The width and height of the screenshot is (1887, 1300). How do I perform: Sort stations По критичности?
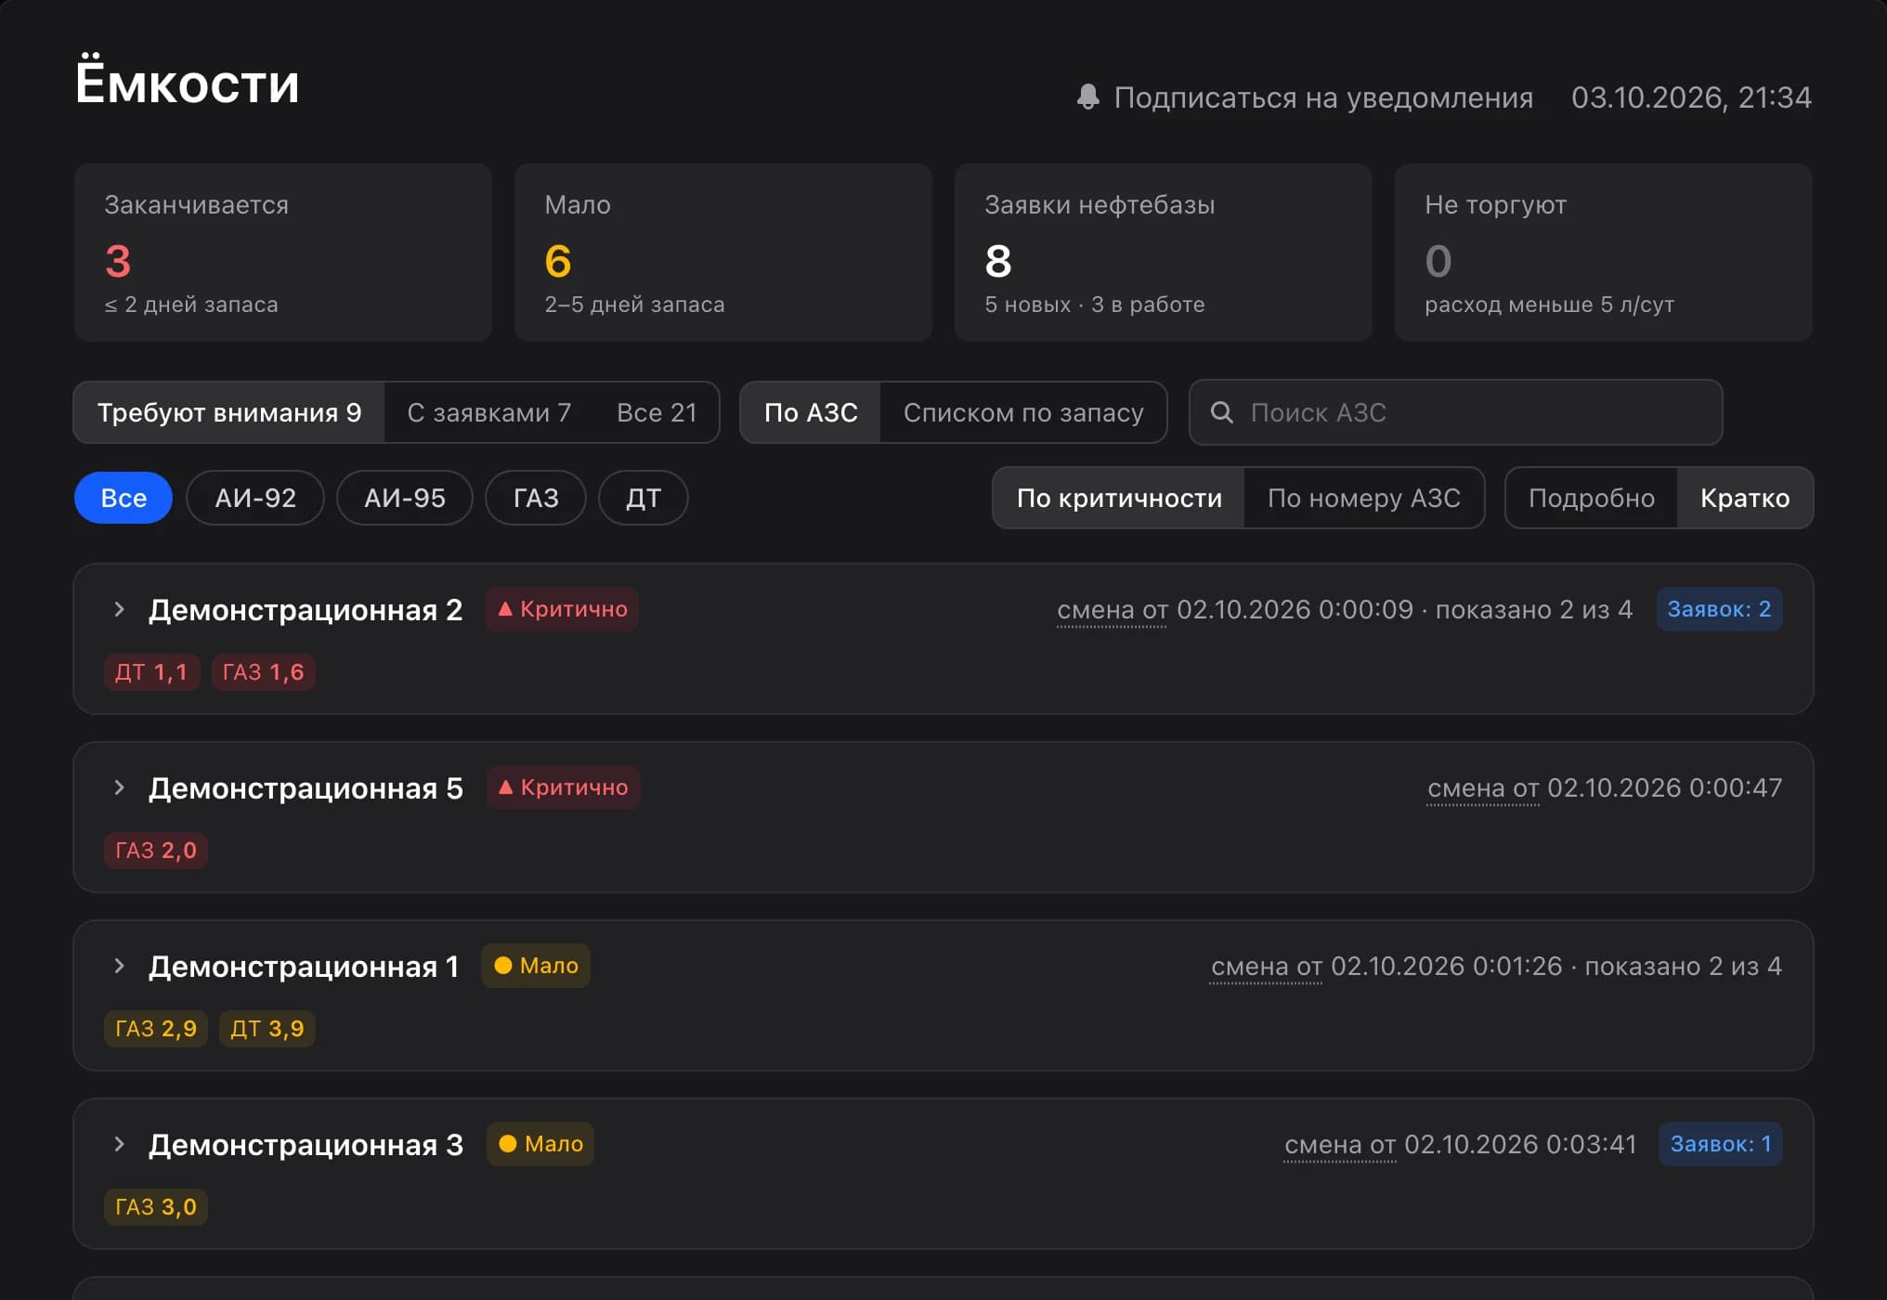[x=1119, y=498]
